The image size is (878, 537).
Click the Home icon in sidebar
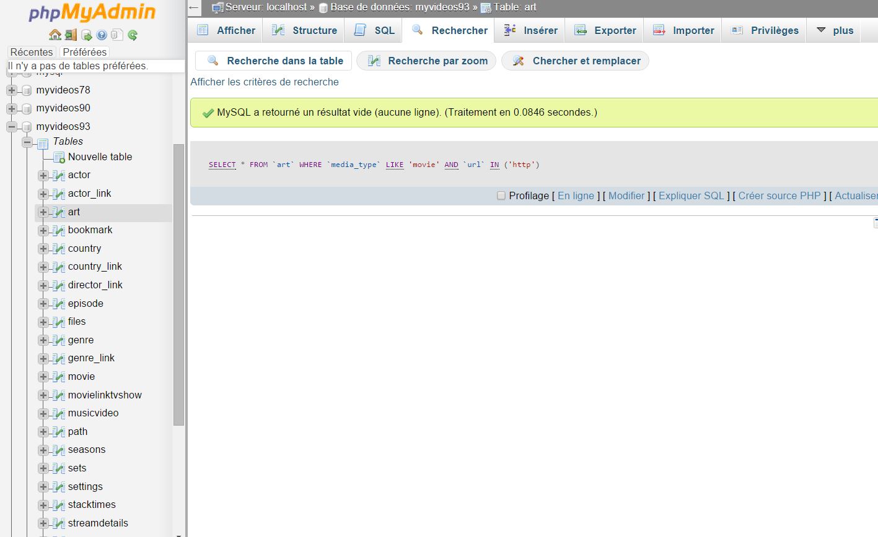55,35
